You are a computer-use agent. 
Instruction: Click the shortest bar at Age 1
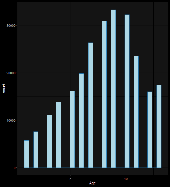(x=26, y=154)
